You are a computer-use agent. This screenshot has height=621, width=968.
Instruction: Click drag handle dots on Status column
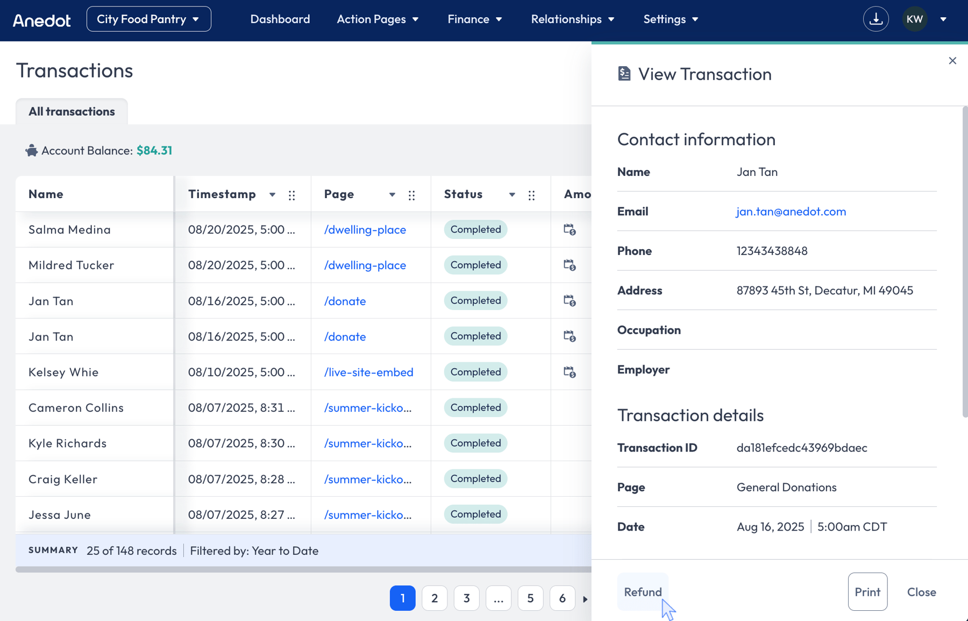point(531,195)
